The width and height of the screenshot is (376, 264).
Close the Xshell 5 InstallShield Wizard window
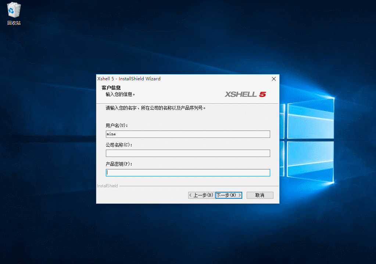tap(273, 79)
